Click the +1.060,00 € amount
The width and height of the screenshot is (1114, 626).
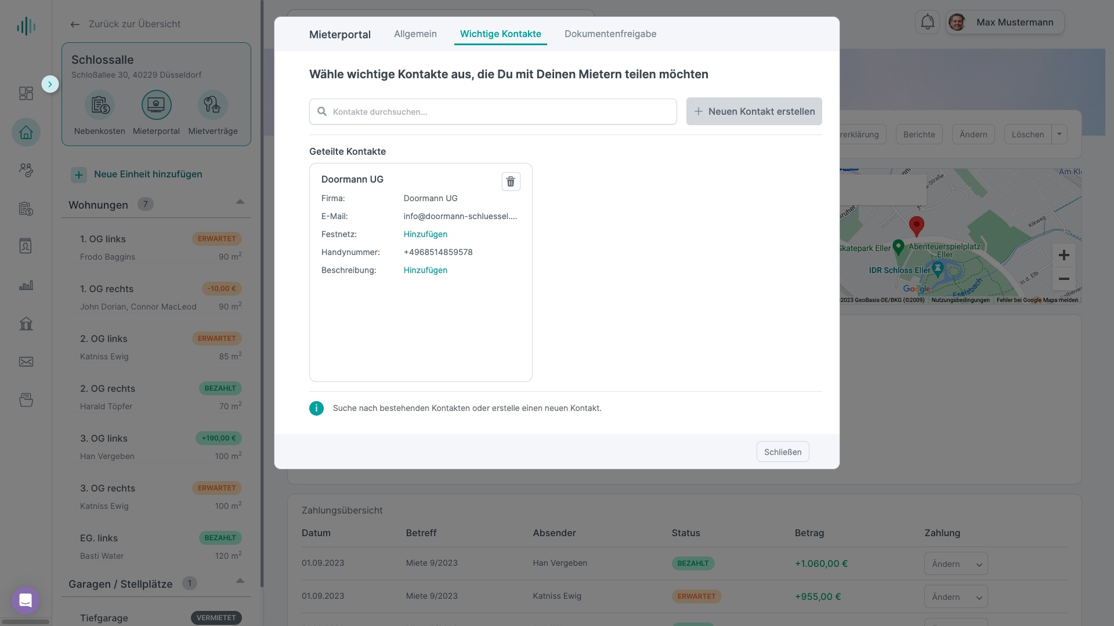(x=821, y=563)
